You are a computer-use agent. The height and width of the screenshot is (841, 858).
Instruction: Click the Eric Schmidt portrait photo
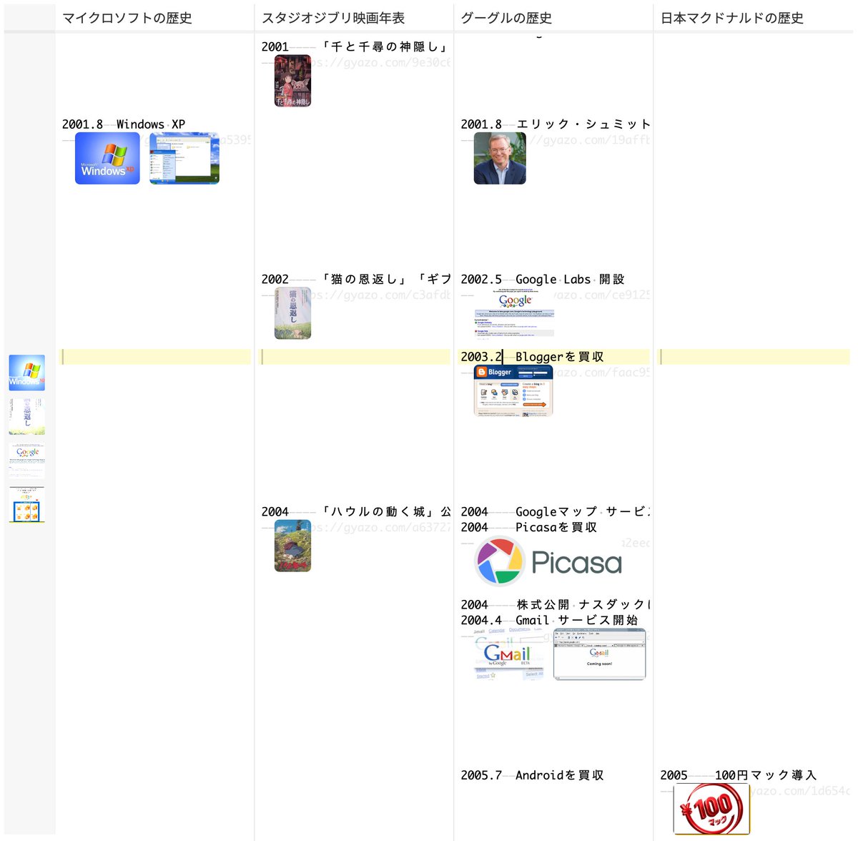click(500, 158)
